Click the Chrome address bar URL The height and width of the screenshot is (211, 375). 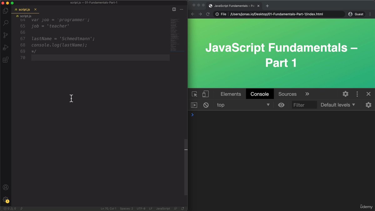point(277,14)
